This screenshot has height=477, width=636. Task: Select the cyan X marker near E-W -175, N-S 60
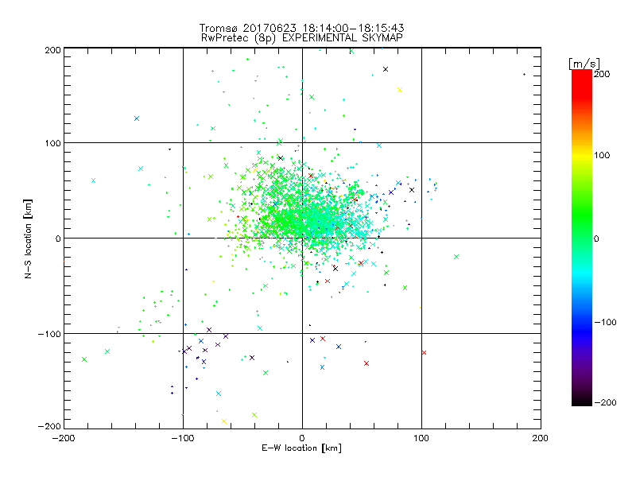pyautogui.click(x=93, y=180)
